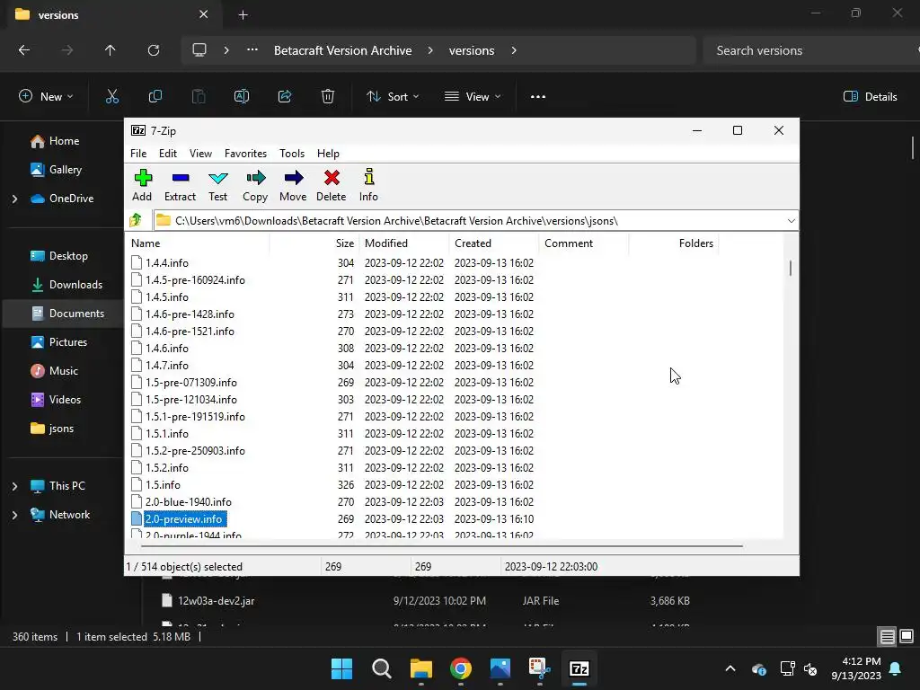Select the file 1.4.7.info
The image size is (920, 690).
[166, 365]
